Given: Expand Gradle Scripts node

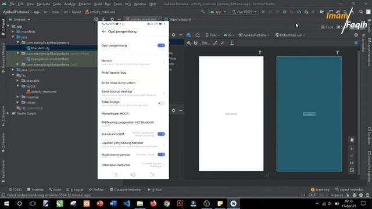Looking at the screenshot, I should (x=8, y=113).
